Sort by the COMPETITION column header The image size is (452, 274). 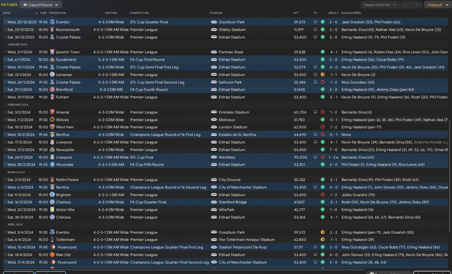139,13
